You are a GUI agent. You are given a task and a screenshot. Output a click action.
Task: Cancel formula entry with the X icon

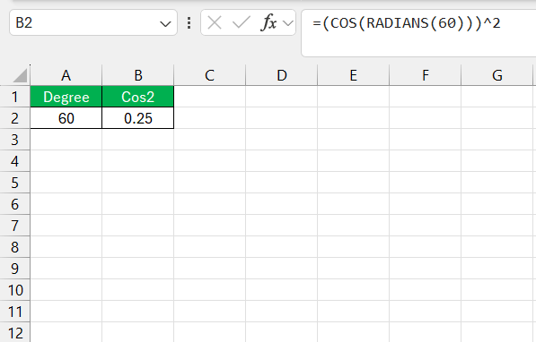click(215, 23)
